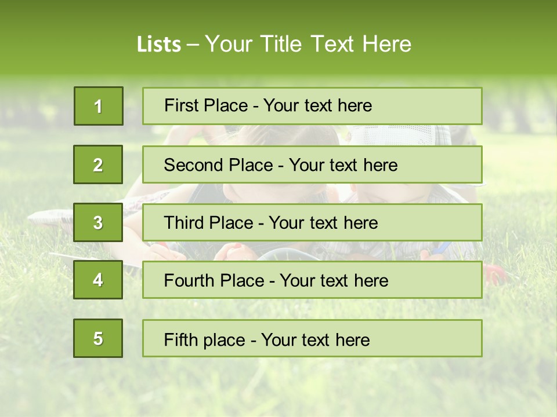
Task: Click 'Your text here' in Fourth Place
Action: pos(334,280)
